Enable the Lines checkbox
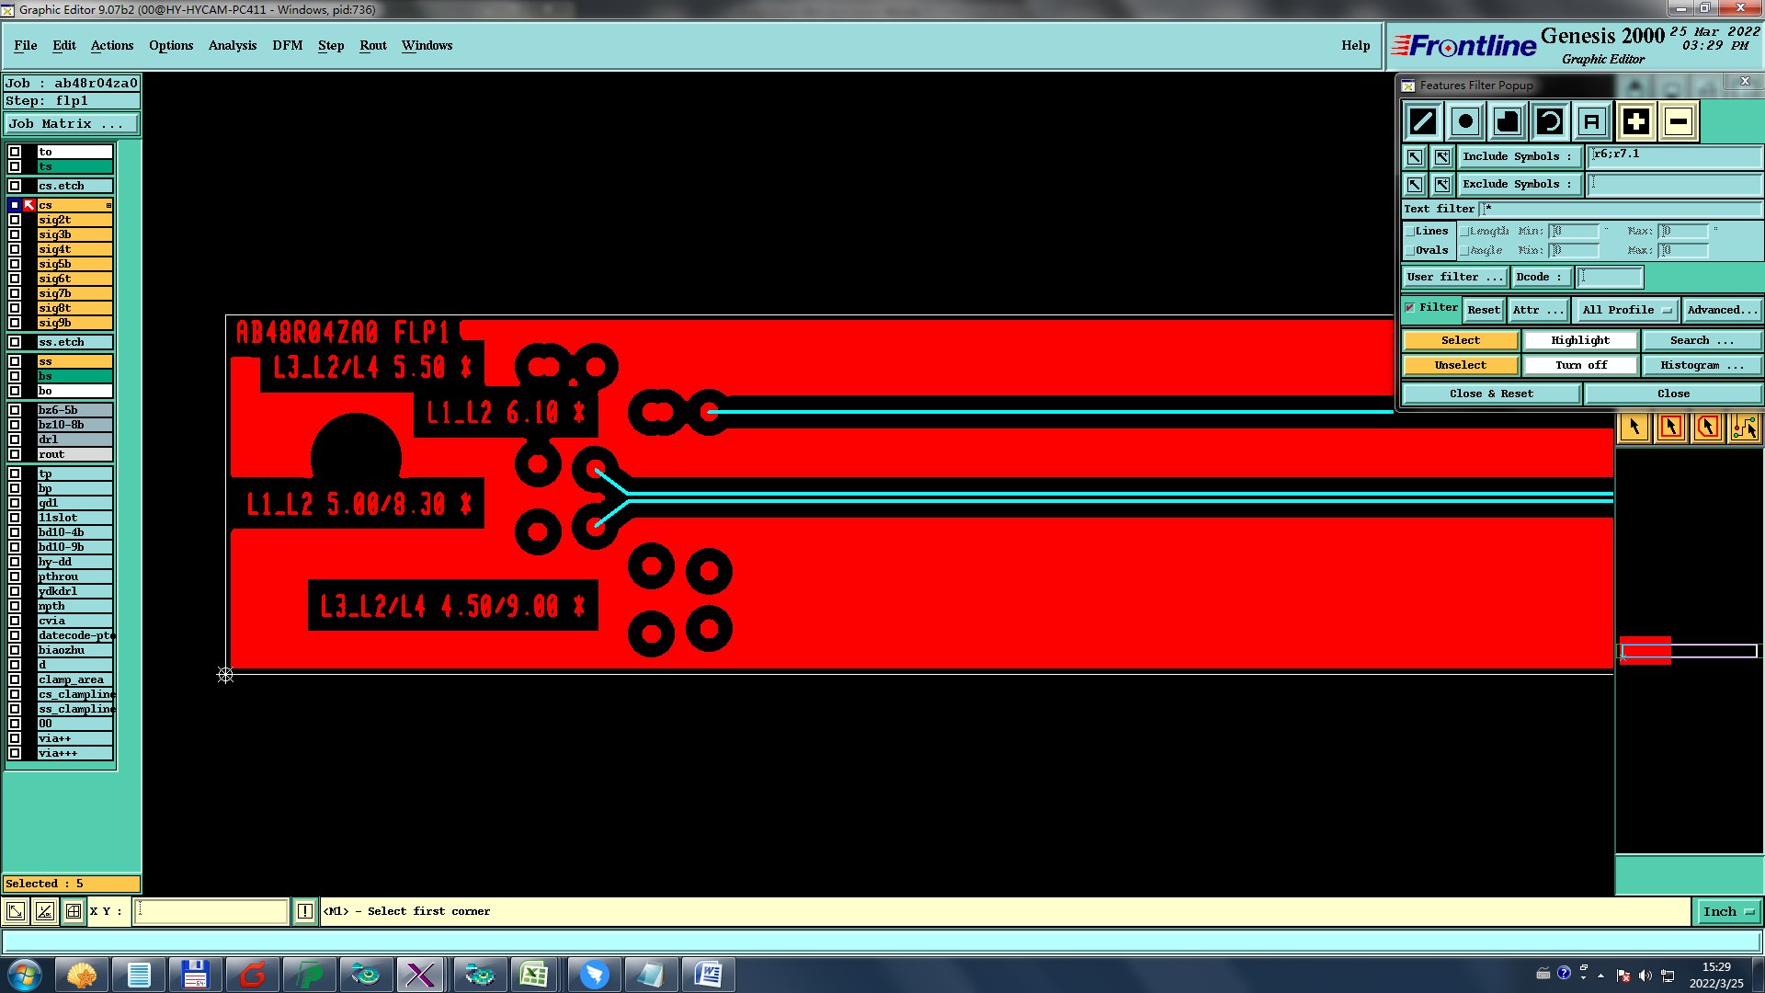 (1409, 232)
